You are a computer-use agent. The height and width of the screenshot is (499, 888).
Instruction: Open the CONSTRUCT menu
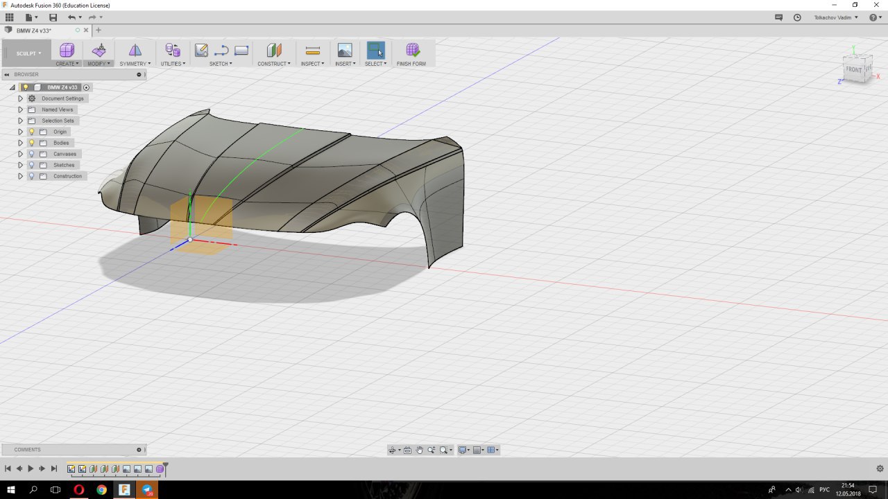(274, 64)
